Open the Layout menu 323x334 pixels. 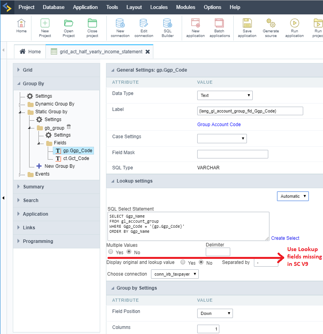click(134, 7)
